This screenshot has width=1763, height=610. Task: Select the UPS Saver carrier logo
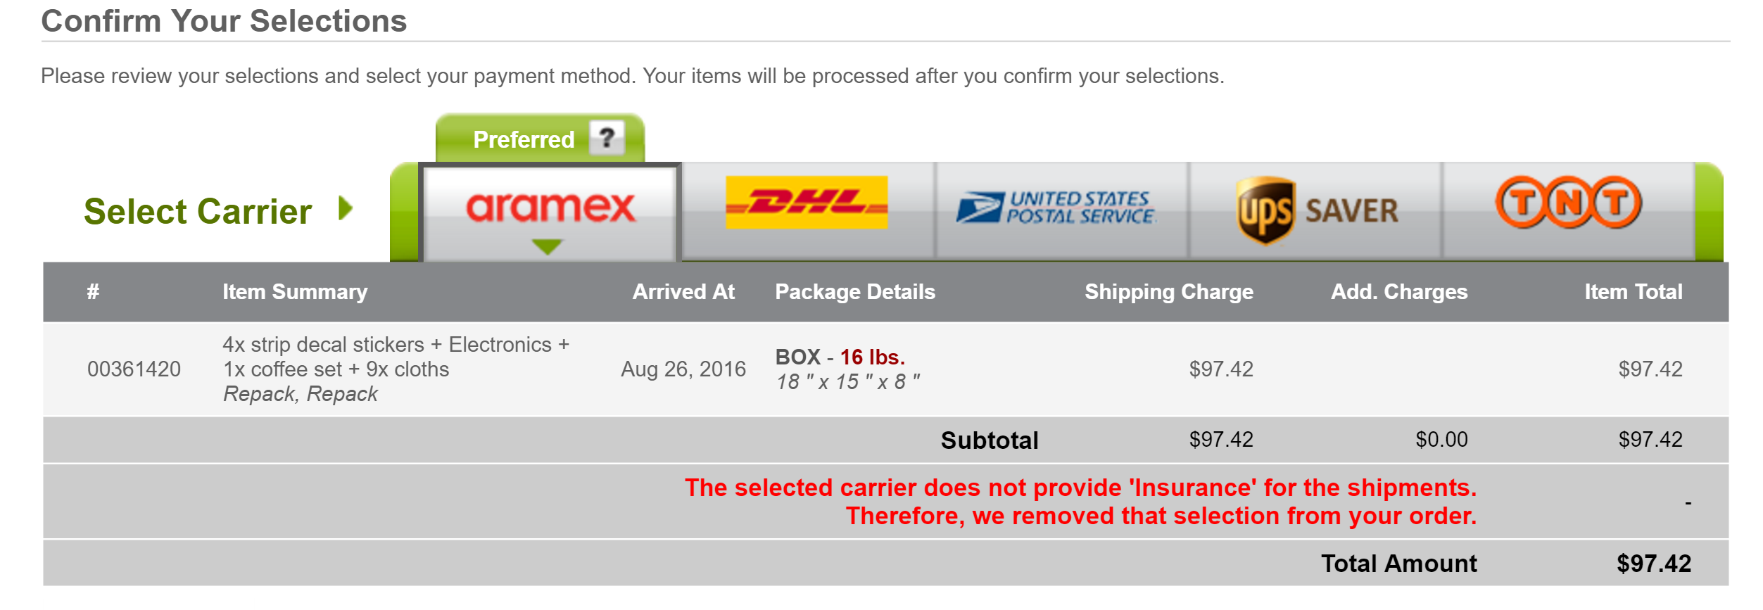pyautogui.click(x=1317, y=210)
